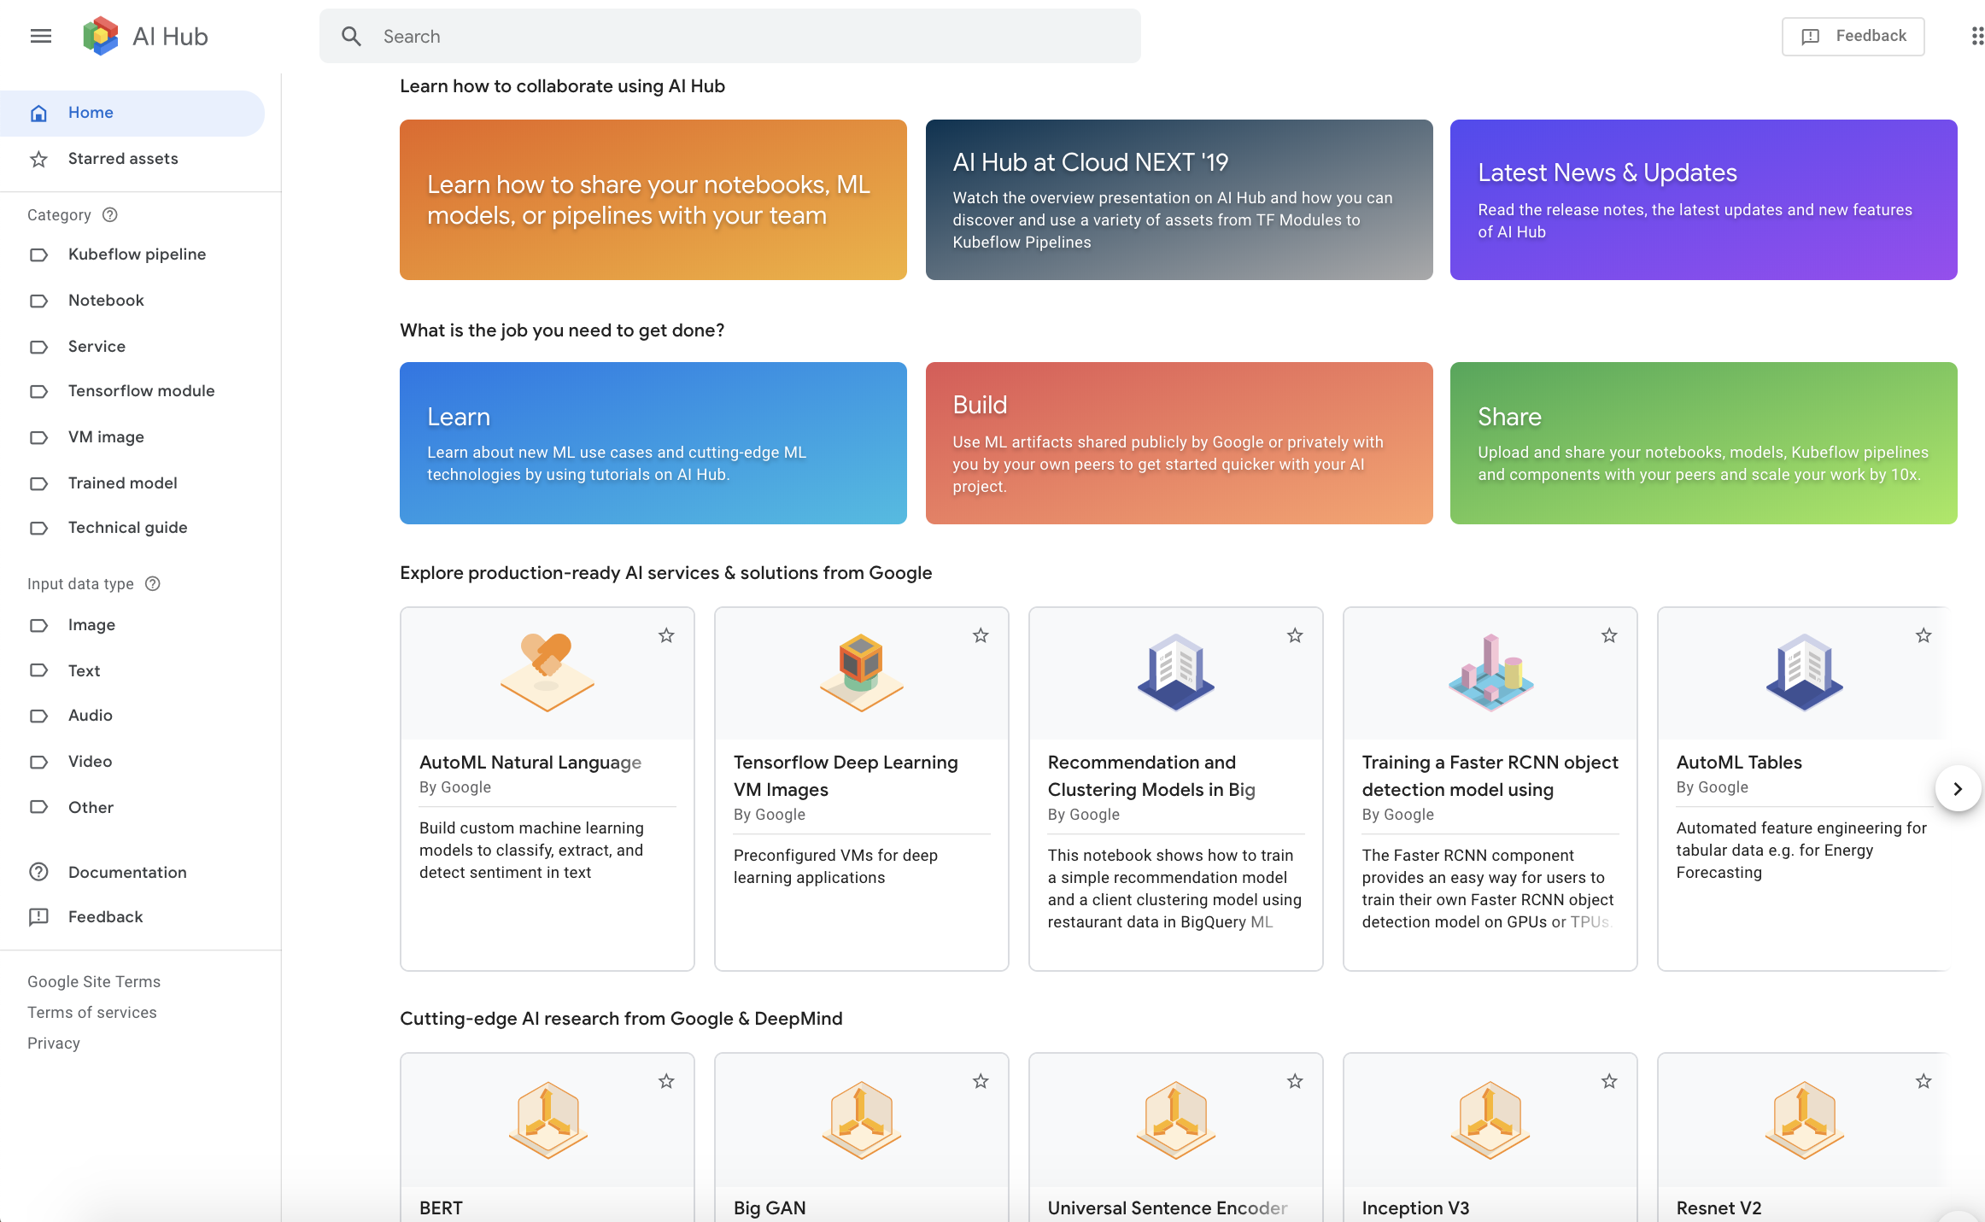Star the BERT research asset

(x=666, y=1081)
